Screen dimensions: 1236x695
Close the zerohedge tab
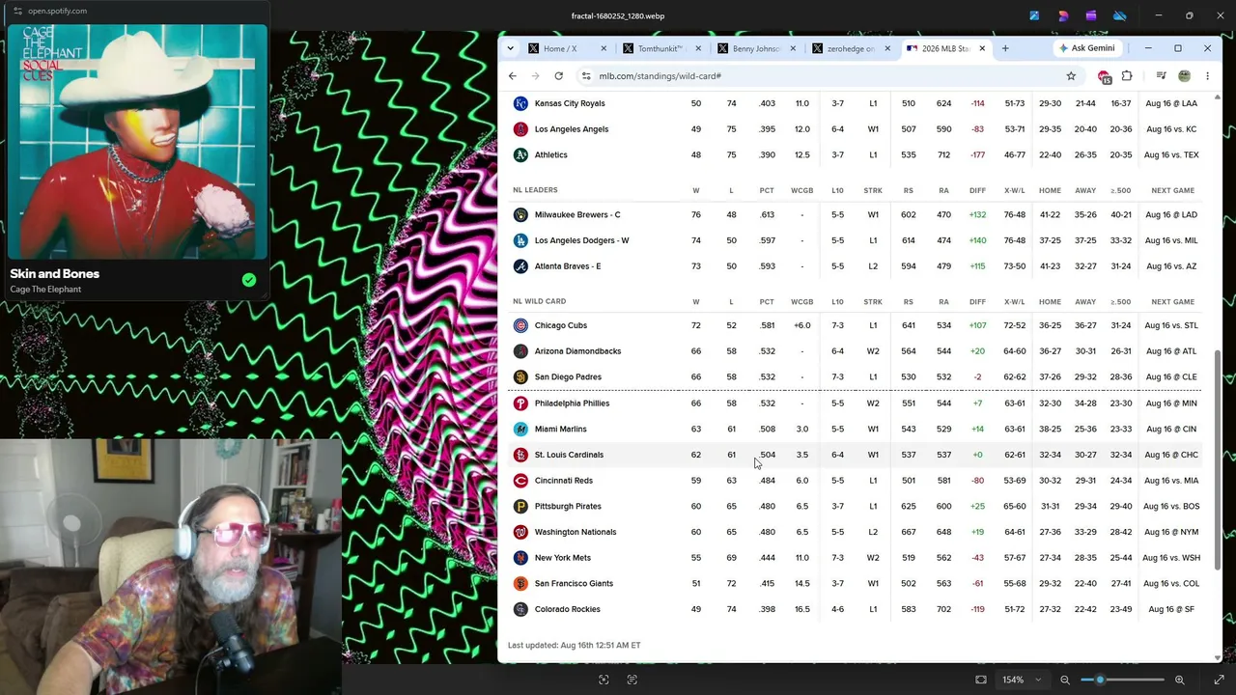tap(887, 48)
